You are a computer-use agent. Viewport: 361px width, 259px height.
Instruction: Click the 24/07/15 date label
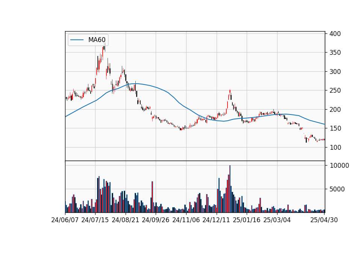[95, 220]
